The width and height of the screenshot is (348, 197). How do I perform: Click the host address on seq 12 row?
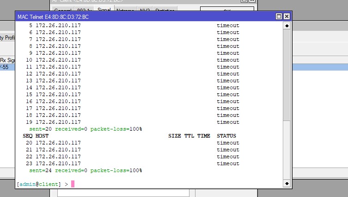coord(58,74)
